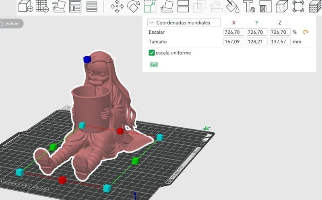Click the Y Tamaño field 128,21

pyautogui.click(x=257, y=42)
